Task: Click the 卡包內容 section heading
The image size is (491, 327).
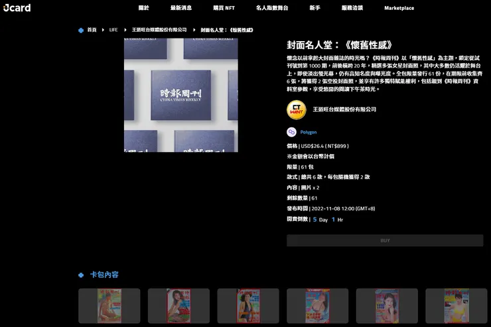Action: click(104, 275)
